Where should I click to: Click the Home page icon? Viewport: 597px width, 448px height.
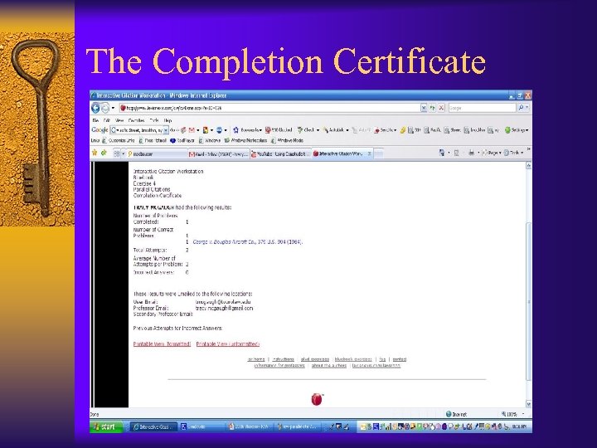(x=442, y=153)
